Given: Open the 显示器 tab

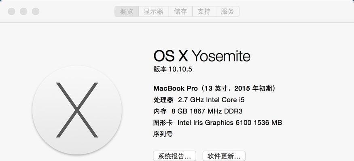Looking at the screenshot, I should tap(153, 11).
